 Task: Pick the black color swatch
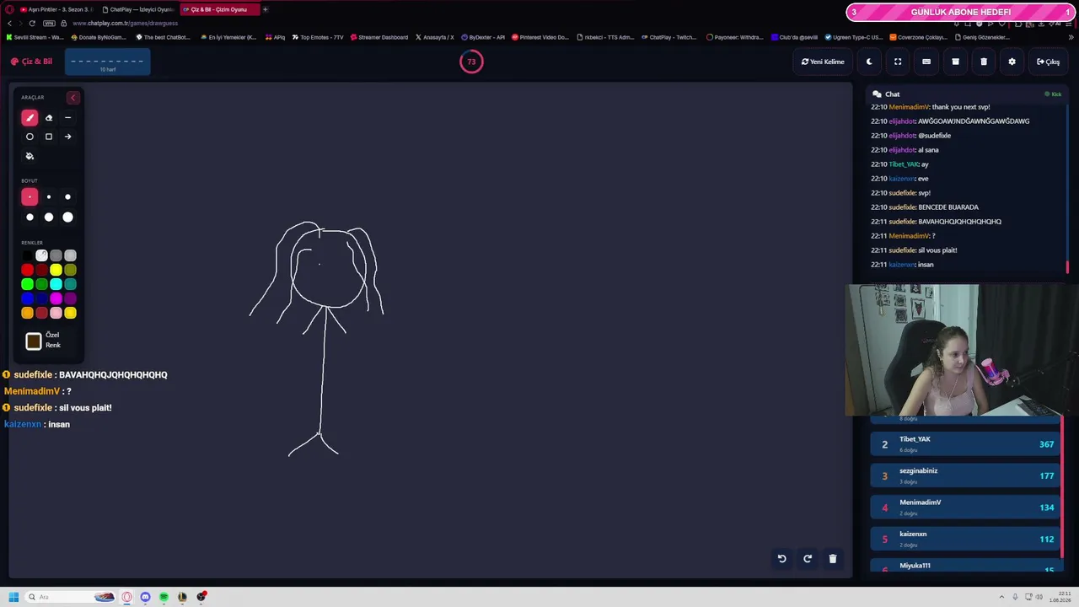[27, 255]
